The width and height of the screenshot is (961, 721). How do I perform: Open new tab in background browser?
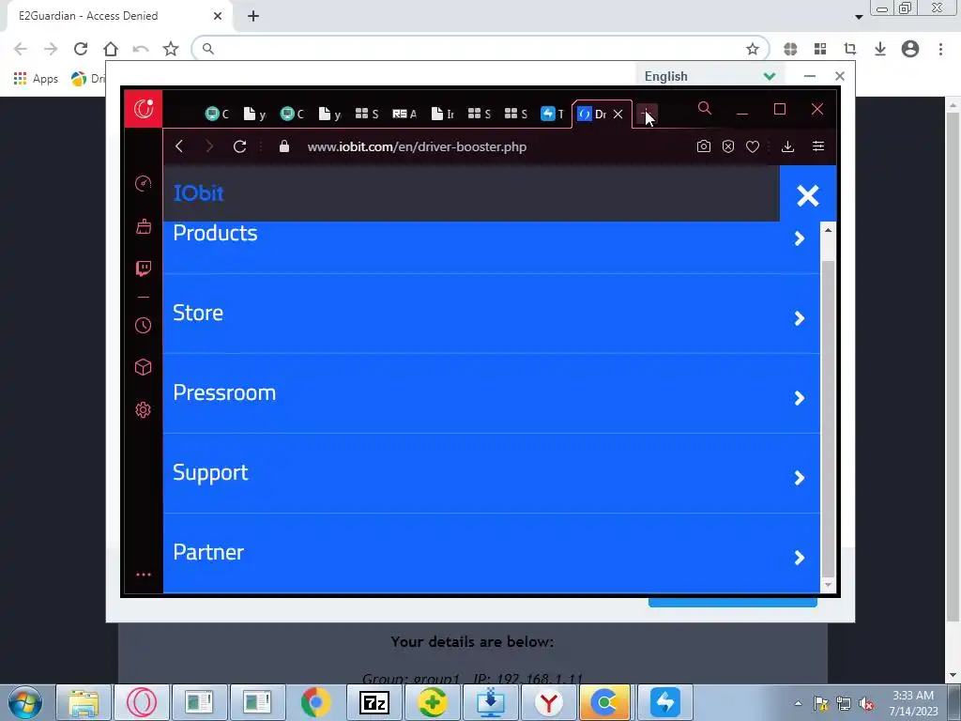[253, 17]
